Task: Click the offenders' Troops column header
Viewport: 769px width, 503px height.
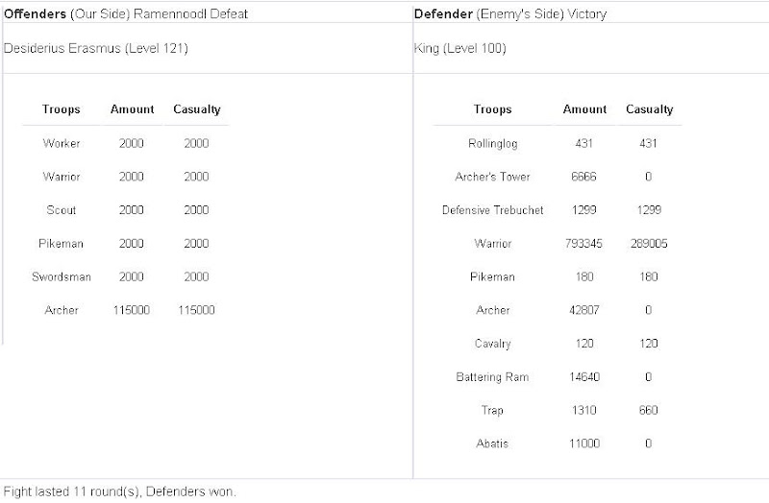Action: (x=62, y=110)
